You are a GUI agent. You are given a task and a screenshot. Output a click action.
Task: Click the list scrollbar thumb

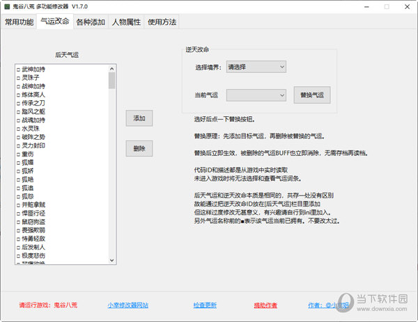pyautogui.click(x=112, y=81)
